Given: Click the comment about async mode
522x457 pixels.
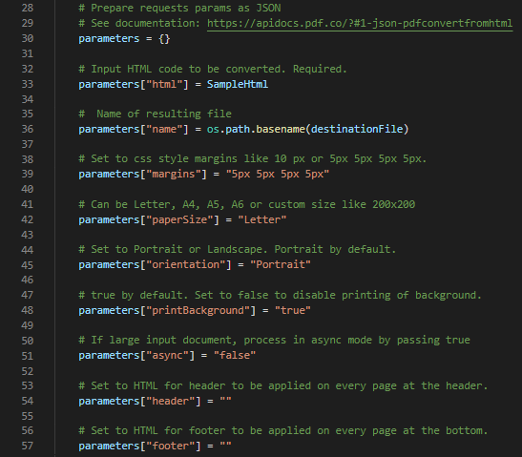Looking at the screenshot, I should pos(274,341).
